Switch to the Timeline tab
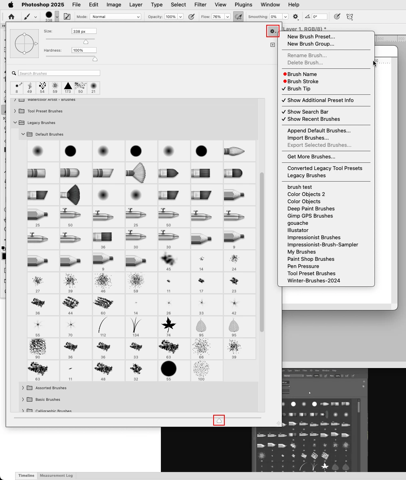 26,476
